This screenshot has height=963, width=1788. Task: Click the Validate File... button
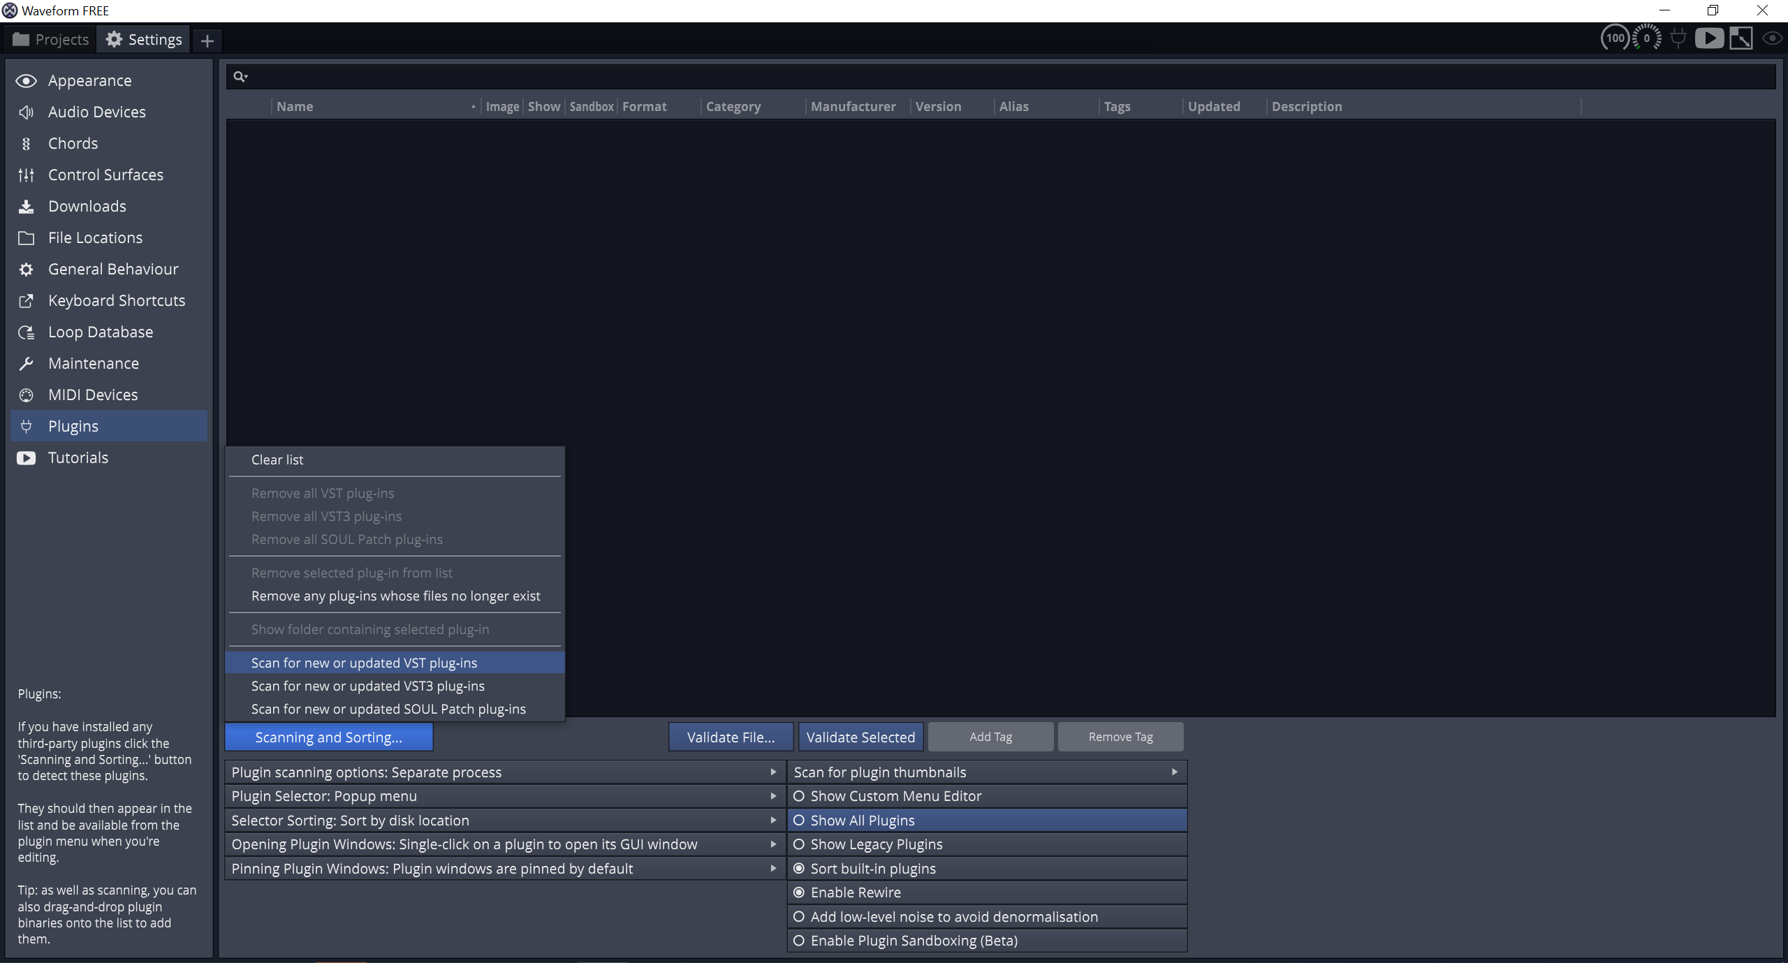pyautogui.click(x=731, y=737)
